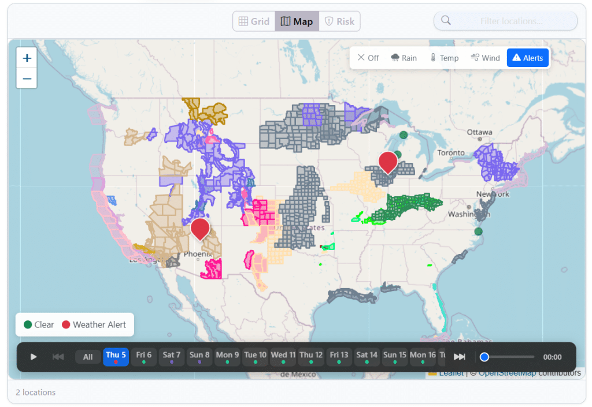Skip forward to timeline end
This screenshot has height=407, width=592.
click(x=459, y=357)
